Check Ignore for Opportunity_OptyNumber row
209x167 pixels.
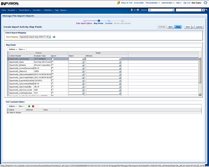pos(52,59)
